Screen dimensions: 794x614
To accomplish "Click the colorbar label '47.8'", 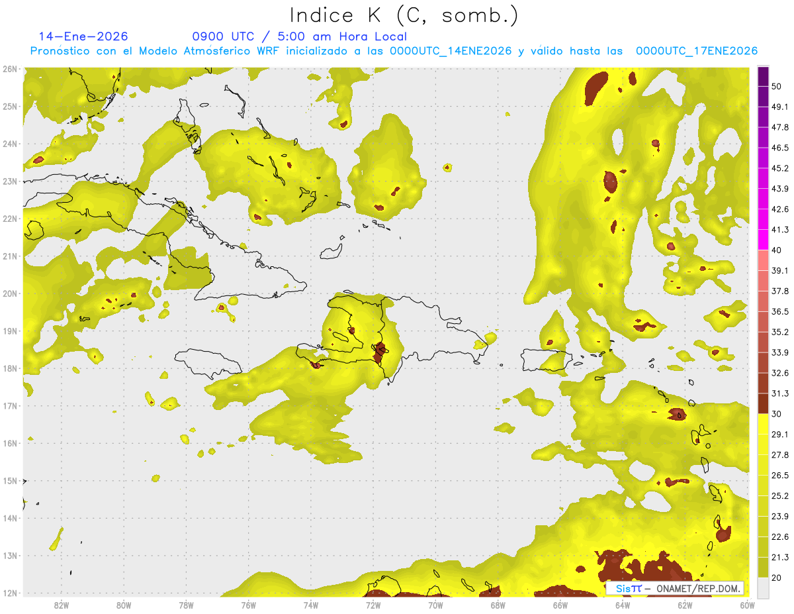I will click(780, 127).
